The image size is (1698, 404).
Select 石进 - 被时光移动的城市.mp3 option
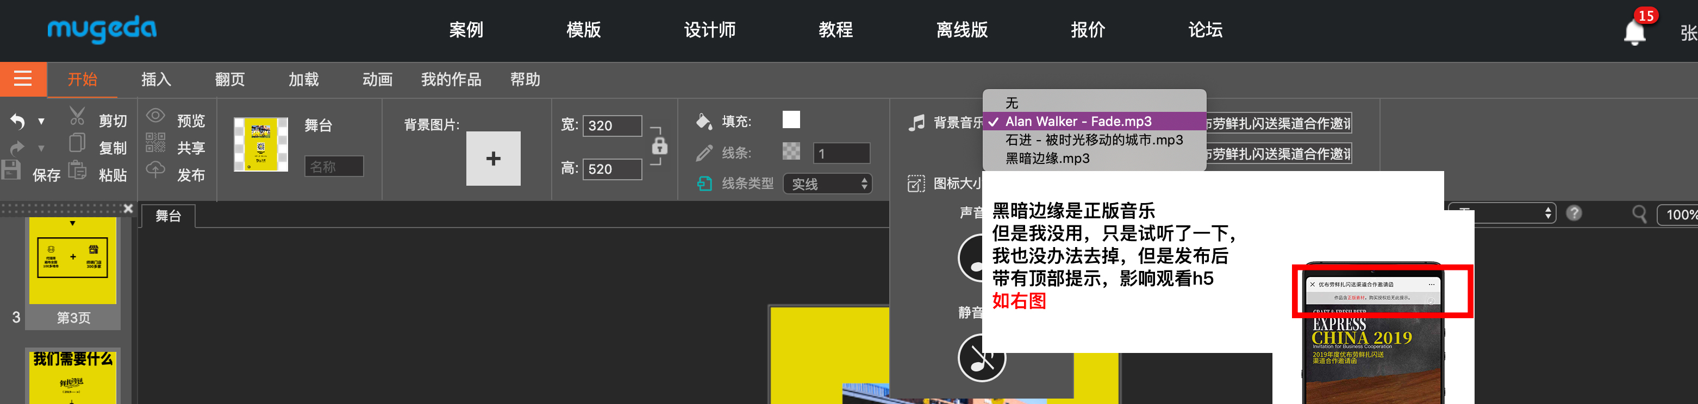tap(1094, 140)
